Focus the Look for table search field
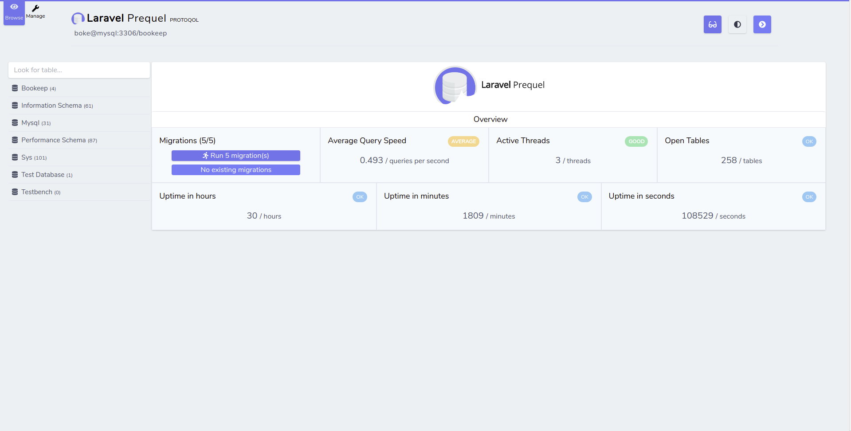This screenshot has height=431, width=851. [x=79, y=70]
